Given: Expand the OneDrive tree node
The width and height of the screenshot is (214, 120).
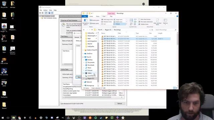Looking at the screenshot, I should (83, 54).
